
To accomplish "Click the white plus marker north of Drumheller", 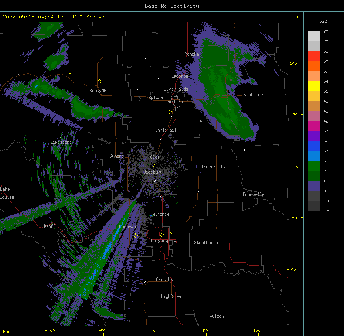I will tap(244, 150).
